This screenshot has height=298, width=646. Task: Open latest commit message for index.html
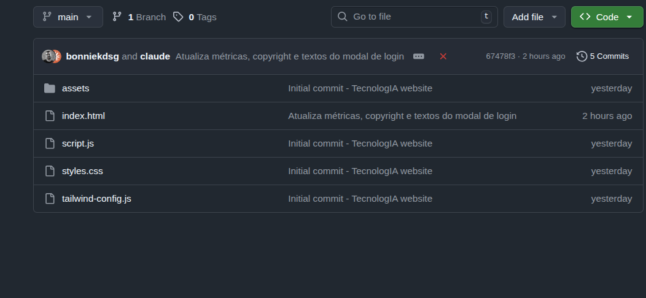click(402, 116)
